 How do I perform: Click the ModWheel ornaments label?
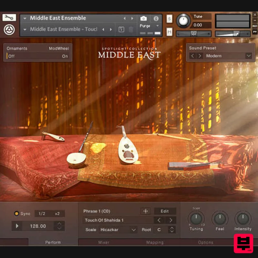coord(59,48)
